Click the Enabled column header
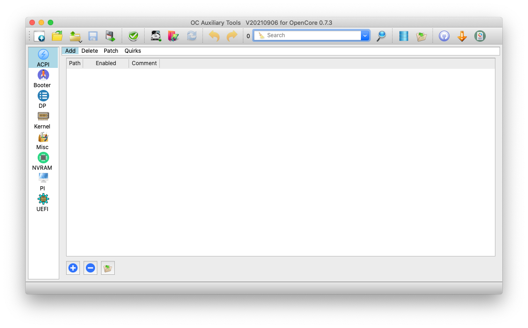Screen dimensions: 528x328 tap(106, 63)
